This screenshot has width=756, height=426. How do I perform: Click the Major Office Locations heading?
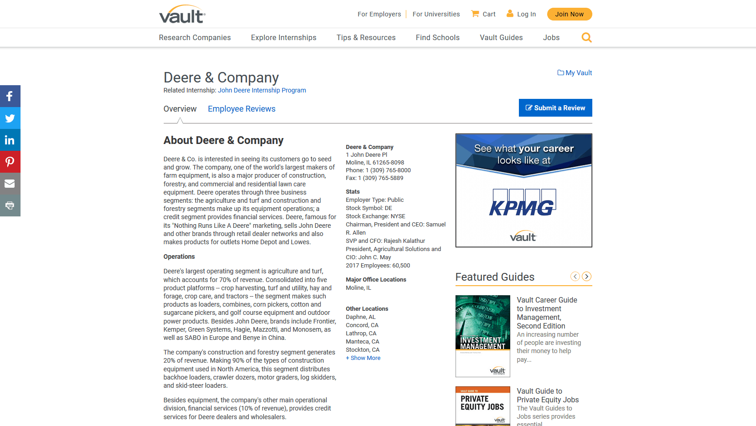click(376, 280)
